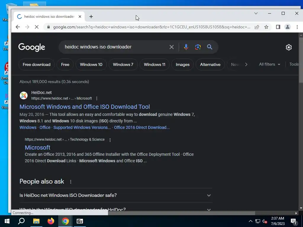Open Office 2016 Direct Download sitelink
This screenshot has width=303, height=227.
142,127
